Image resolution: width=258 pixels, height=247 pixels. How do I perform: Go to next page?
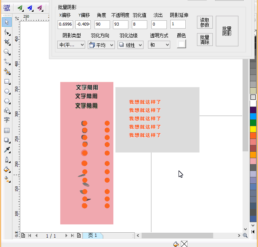point(66,235)
